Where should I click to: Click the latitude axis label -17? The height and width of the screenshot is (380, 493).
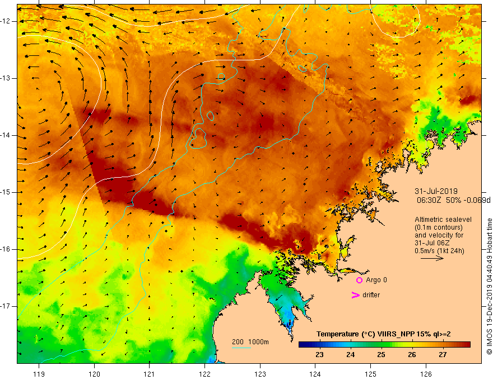6,306
